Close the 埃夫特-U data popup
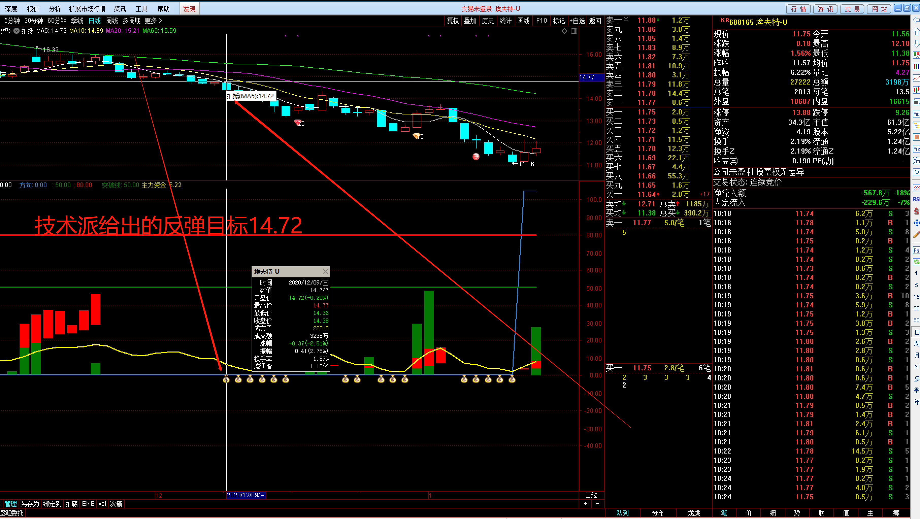This screenshot has height=519, width=920. [325, 272]
